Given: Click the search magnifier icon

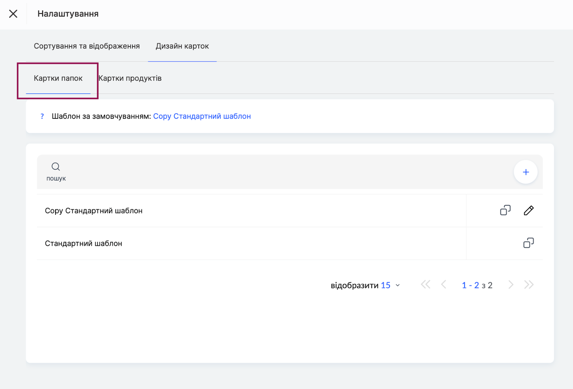Looking at the screenshot, I should pos(56,166).
